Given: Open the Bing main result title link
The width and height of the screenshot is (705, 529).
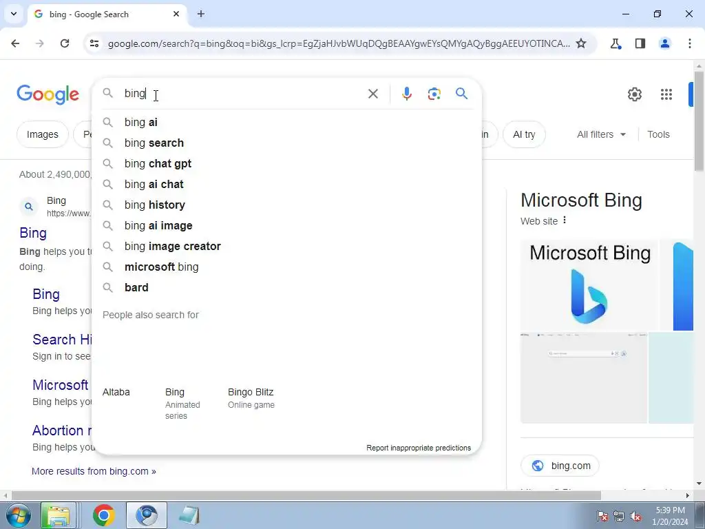Looking at the screenshot, I should pyautogui.click(x=33, y=233).
